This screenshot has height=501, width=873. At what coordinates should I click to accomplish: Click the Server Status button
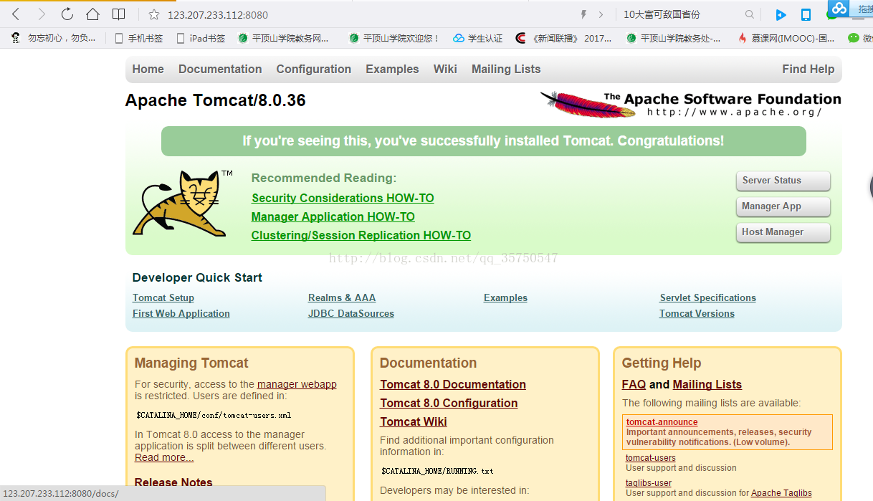coord(783,181)
